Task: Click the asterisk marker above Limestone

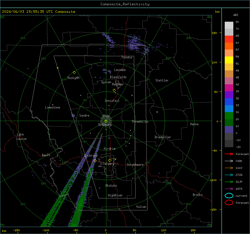Action: coord(52,105)
